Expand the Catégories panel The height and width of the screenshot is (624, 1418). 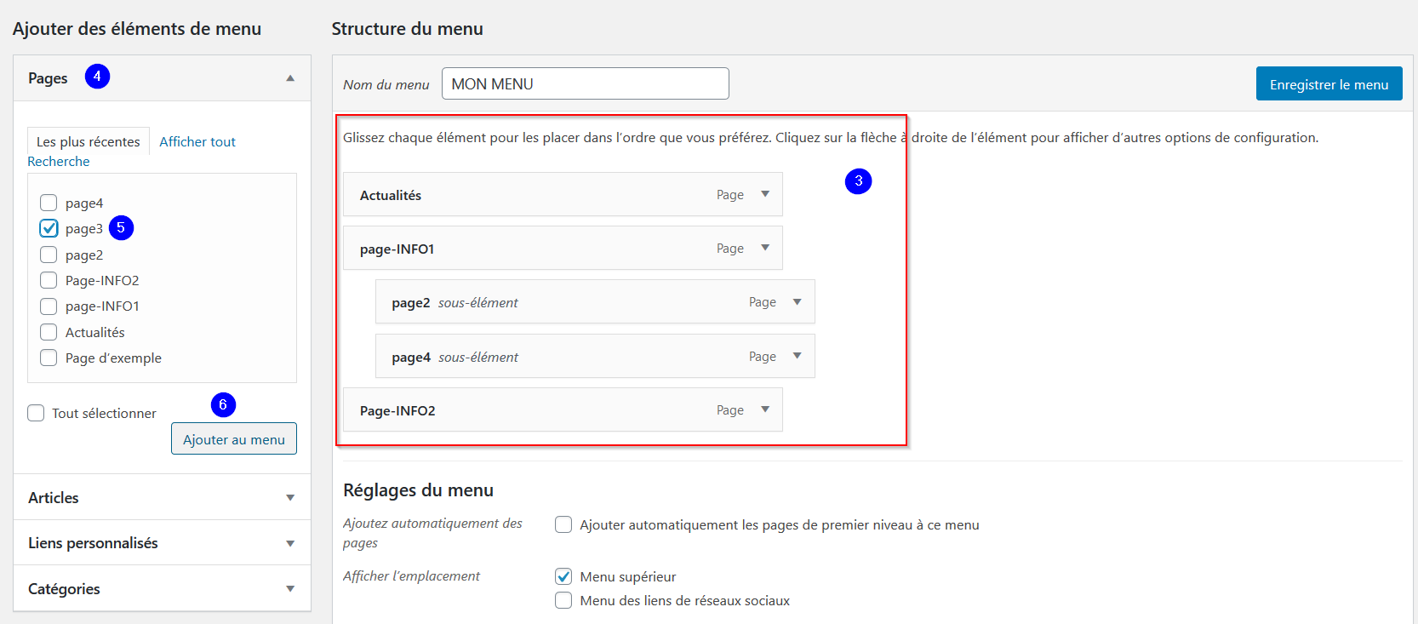pyautogui.click(x=290, y=588)
